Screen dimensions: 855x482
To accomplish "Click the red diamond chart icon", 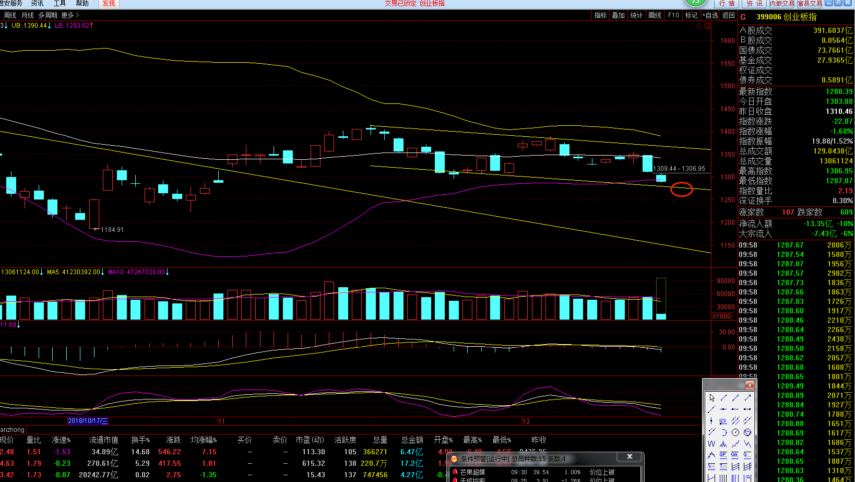I will tap(699, 26).
